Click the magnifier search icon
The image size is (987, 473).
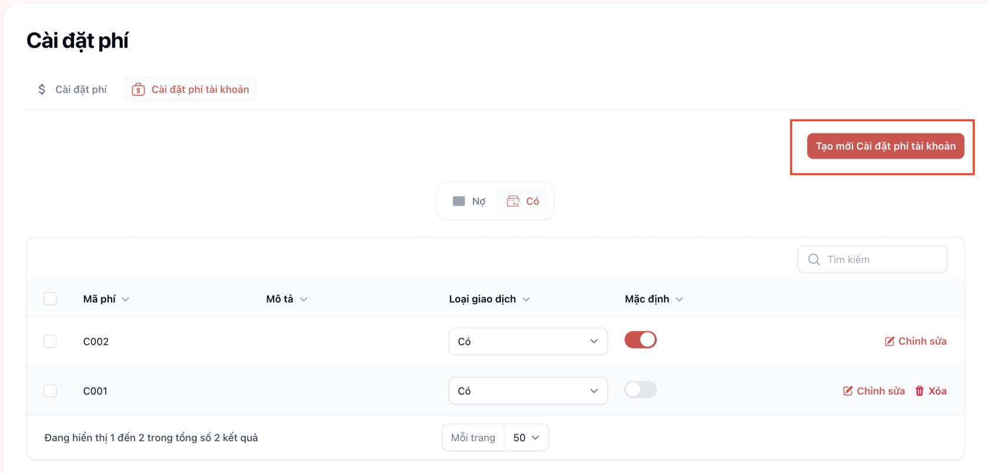(x=814, y=260)
